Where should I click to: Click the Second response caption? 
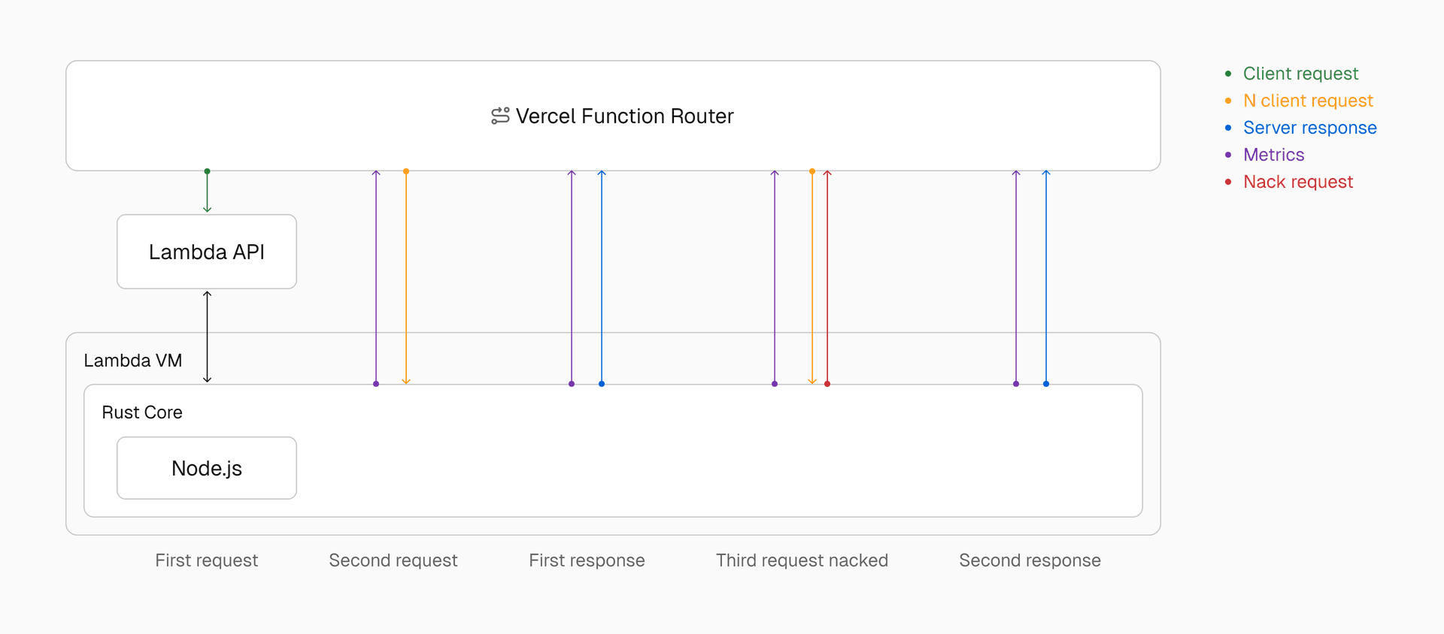pos(1030,560)
